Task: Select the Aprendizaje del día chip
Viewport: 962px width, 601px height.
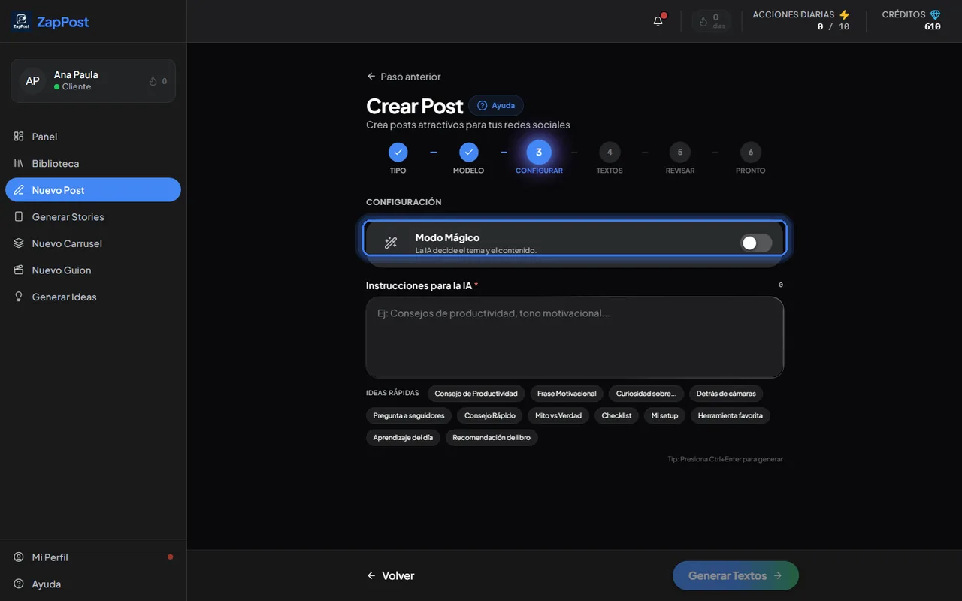Action: point(403,437)
